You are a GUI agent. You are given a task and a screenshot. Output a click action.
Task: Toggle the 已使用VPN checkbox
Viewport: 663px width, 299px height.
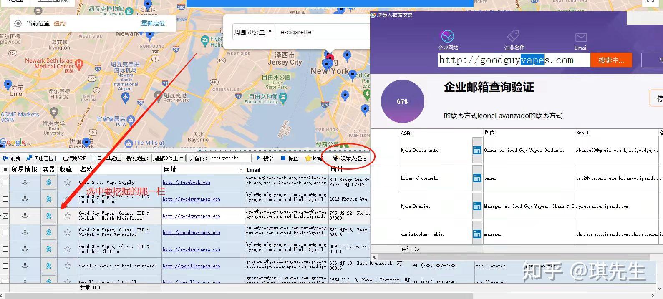click(x=59, y=158)
